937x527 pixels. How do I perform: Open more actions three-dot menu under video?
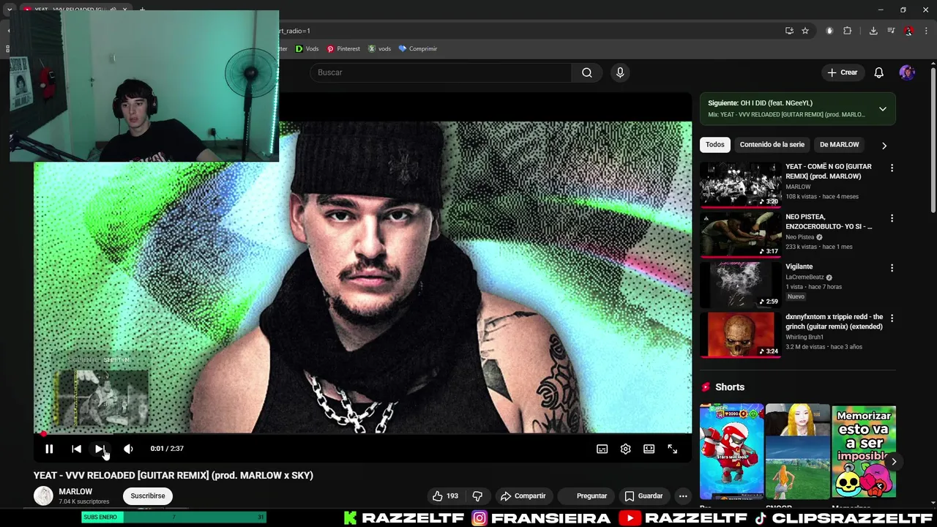[x=683, y=496]
